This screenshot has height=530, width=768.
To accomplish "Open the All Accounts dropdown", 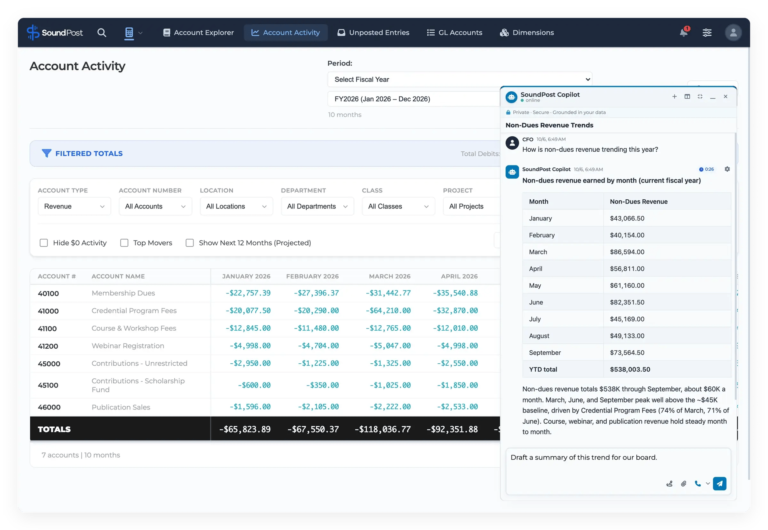I will (156, 206).
